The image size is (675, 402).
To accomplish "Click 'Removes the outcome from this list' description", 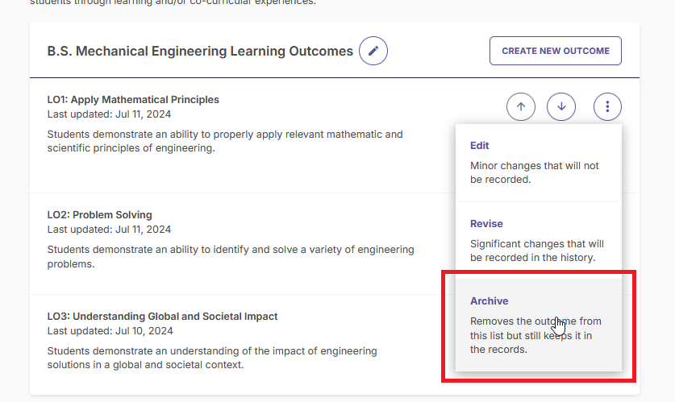I will click(535, 335).
